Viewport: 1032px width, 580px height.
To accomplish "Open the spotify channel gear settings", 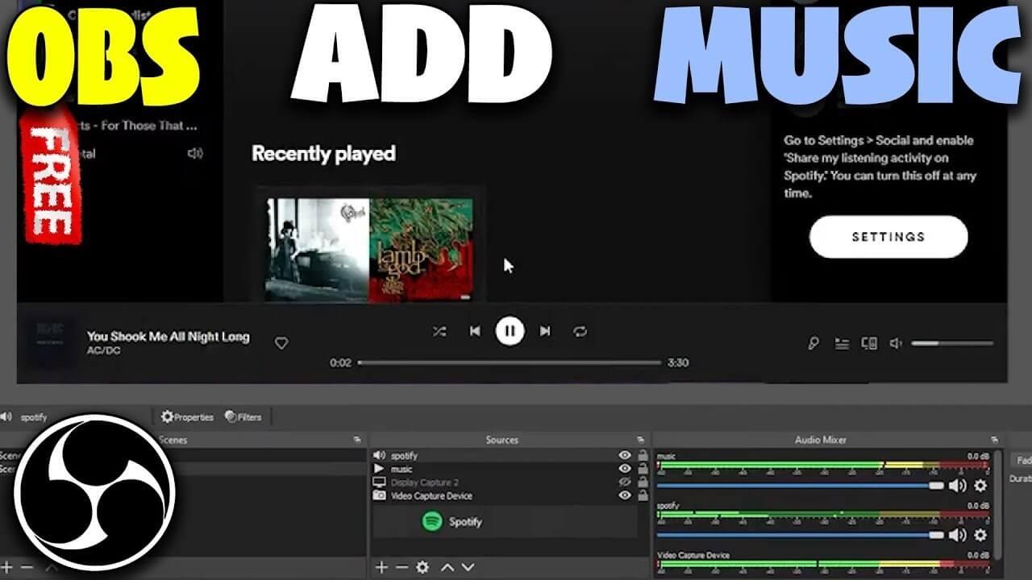I will click(980, 535).
